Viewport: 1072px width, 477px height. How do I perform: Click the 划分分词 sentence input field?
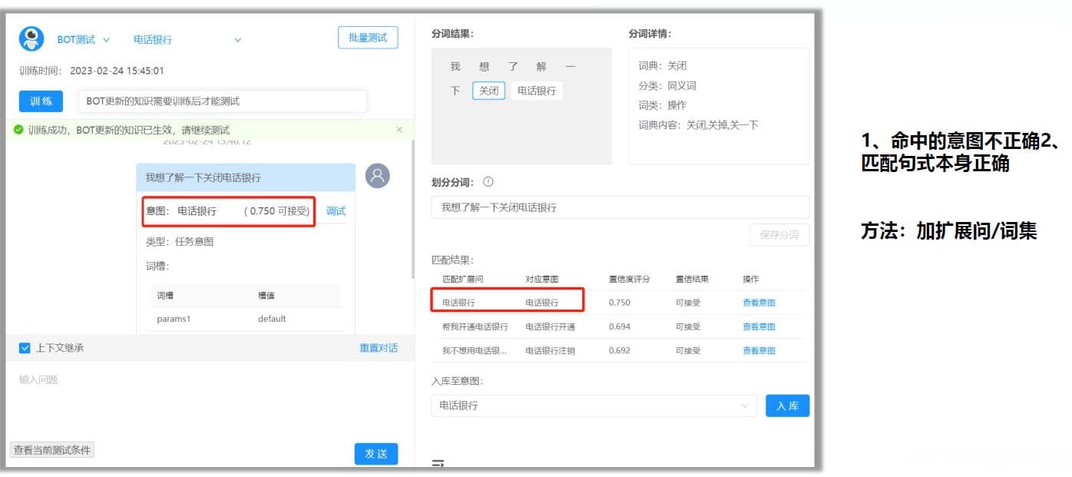pos(620,207)
